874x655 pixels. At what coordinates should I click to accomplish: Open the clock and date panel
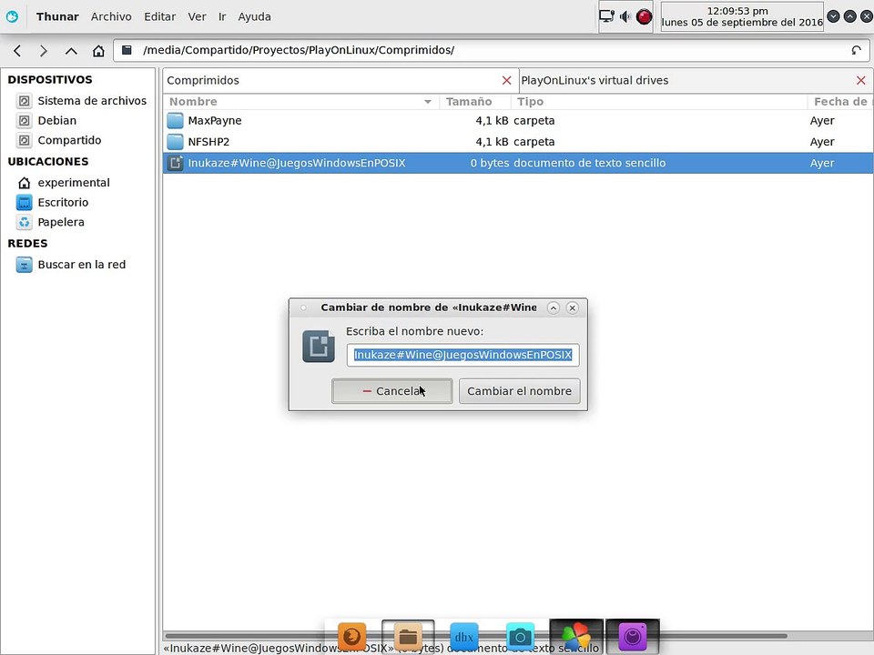click(742, 16)
